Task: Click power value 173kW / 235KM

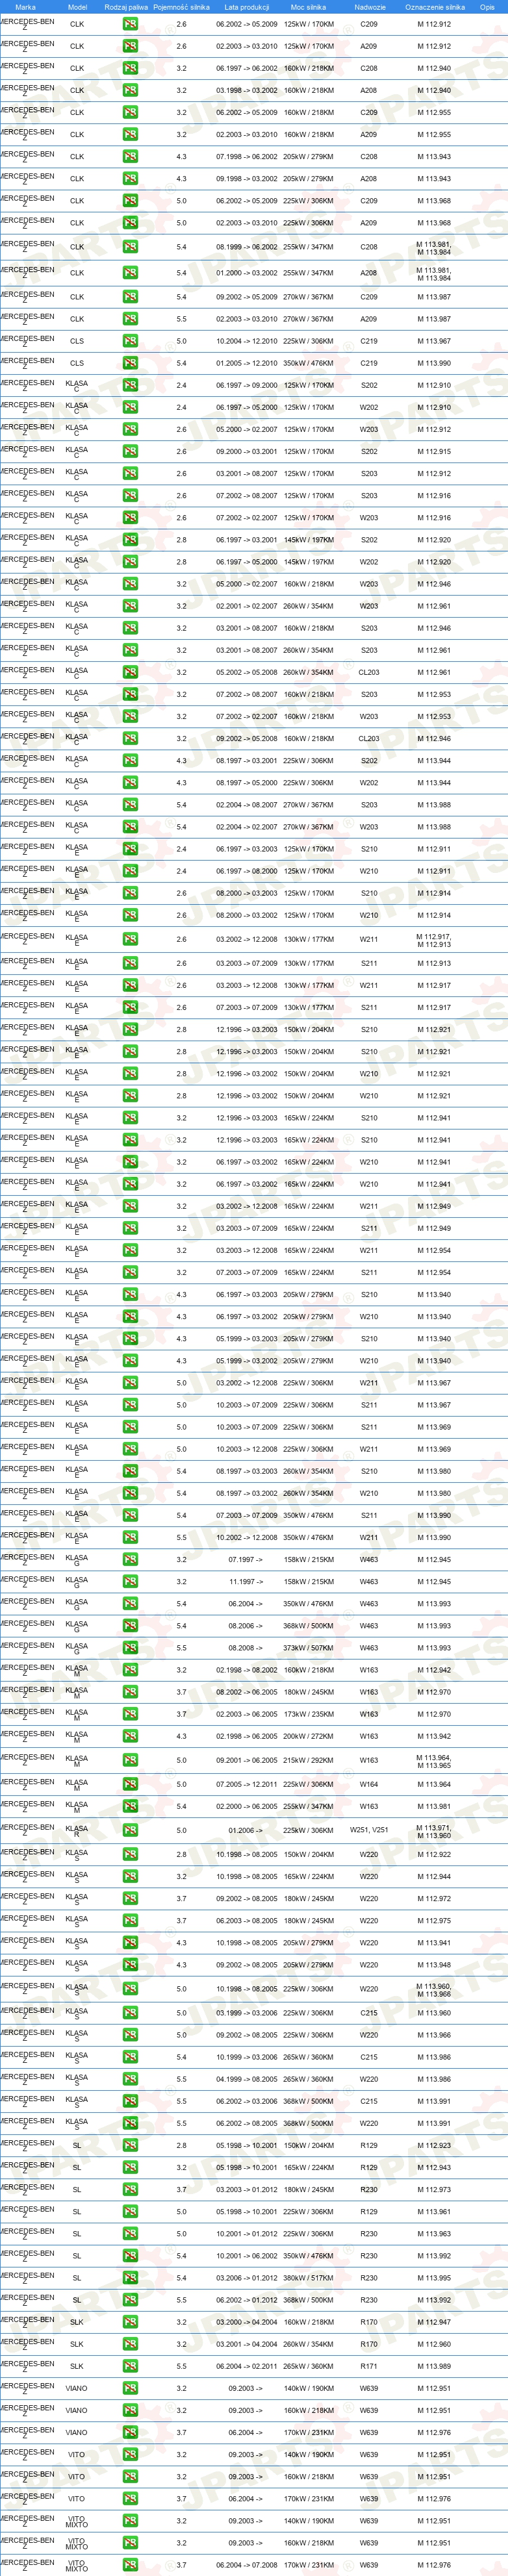Action: (x=308, y=1714)
